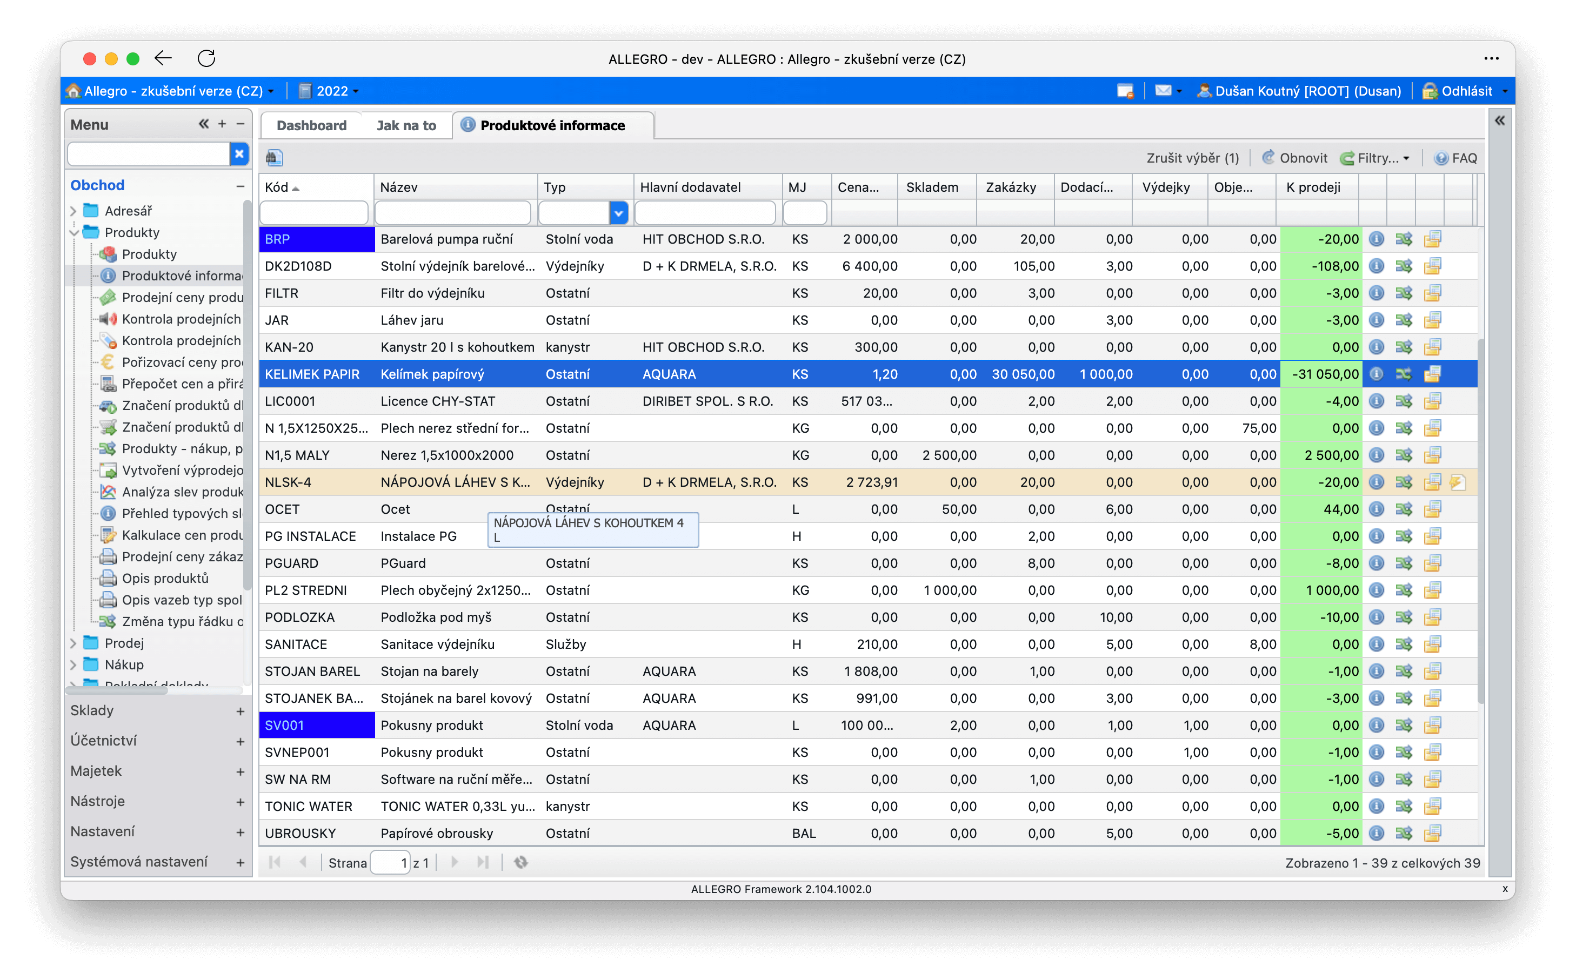Click the browser back arrow
1576x980 pixels.
click(163, 58)
